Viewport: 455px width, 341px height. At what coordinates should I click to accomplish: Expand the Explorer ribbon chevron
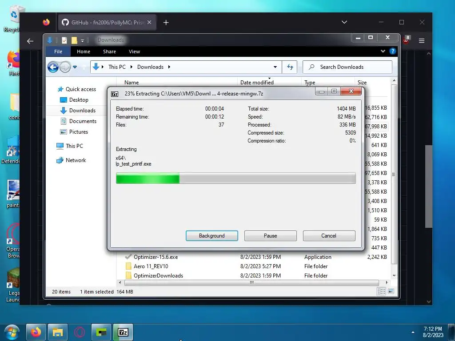point(383,52)
